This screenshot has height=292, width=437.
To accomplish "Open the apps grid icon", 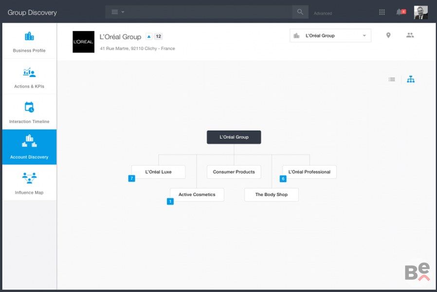I will tap(382, 12).
